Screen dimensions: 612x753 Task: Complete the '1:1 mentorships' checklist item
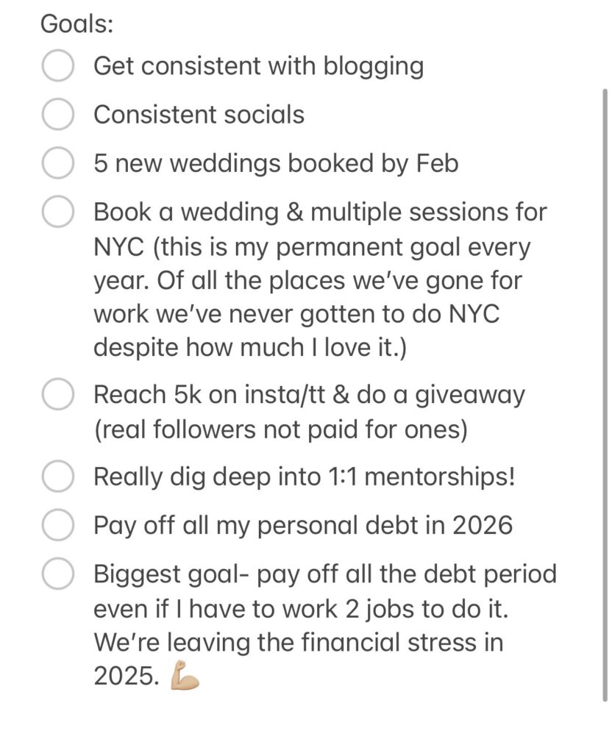pos(57,477)
